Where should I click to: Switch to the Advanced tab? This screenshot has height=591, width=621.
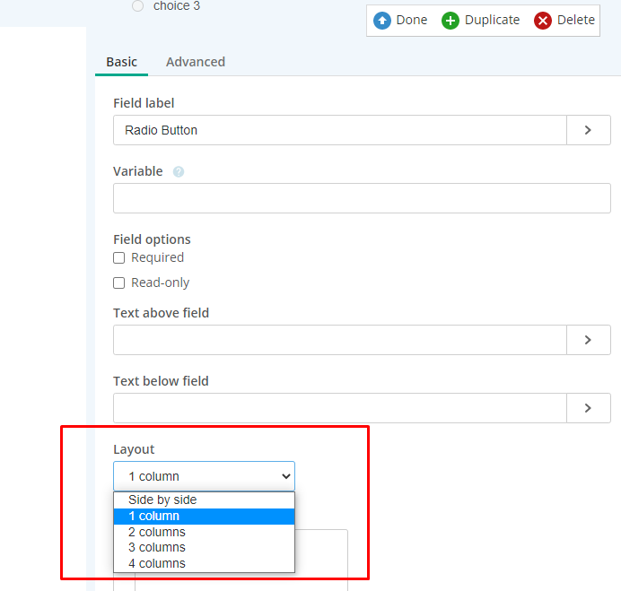196,62
